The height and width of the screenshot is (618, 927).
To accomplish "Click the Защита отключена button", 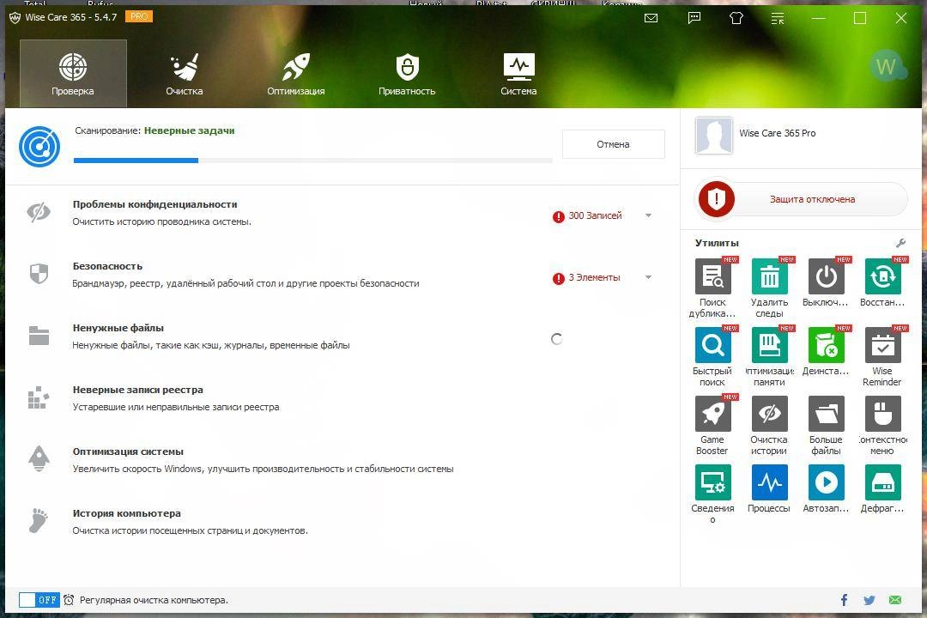I will pyautogui.click(x=811, y=199).
